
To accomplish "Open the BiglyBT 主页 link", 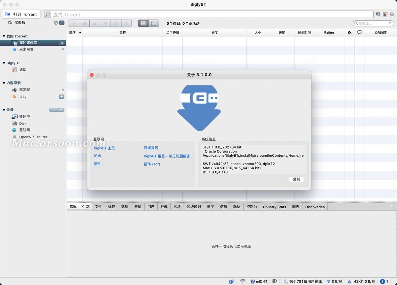I will [104, 148].
